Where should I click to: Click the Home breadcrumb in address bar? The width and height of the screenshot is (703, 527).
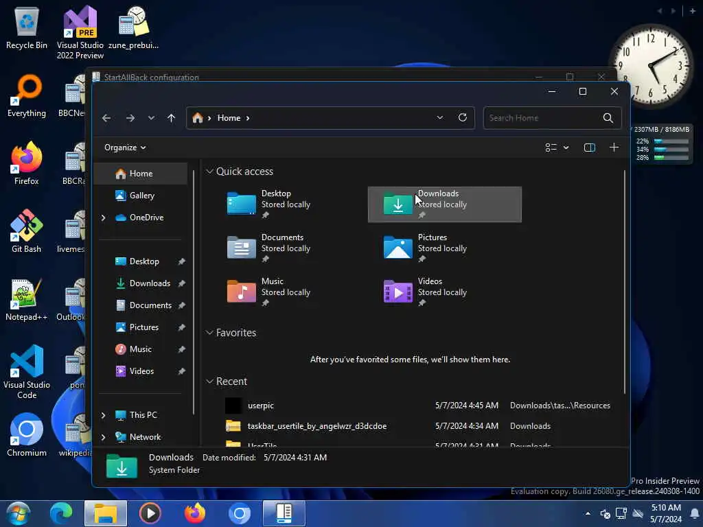(229, 118)
